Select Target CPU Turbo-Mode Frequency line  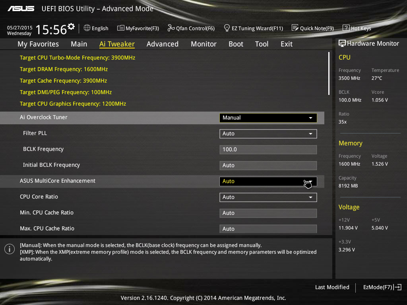[78, 58]
